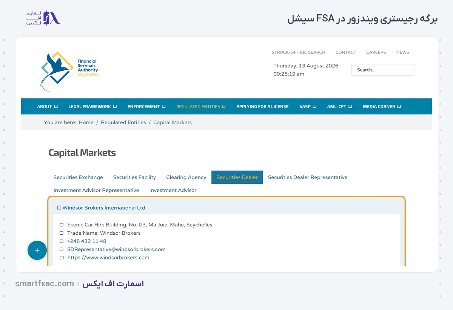Open the STRUCK-OFF IBC SEARCH link
The height and width of the screenshot is (310, 453).
(298, 52)
